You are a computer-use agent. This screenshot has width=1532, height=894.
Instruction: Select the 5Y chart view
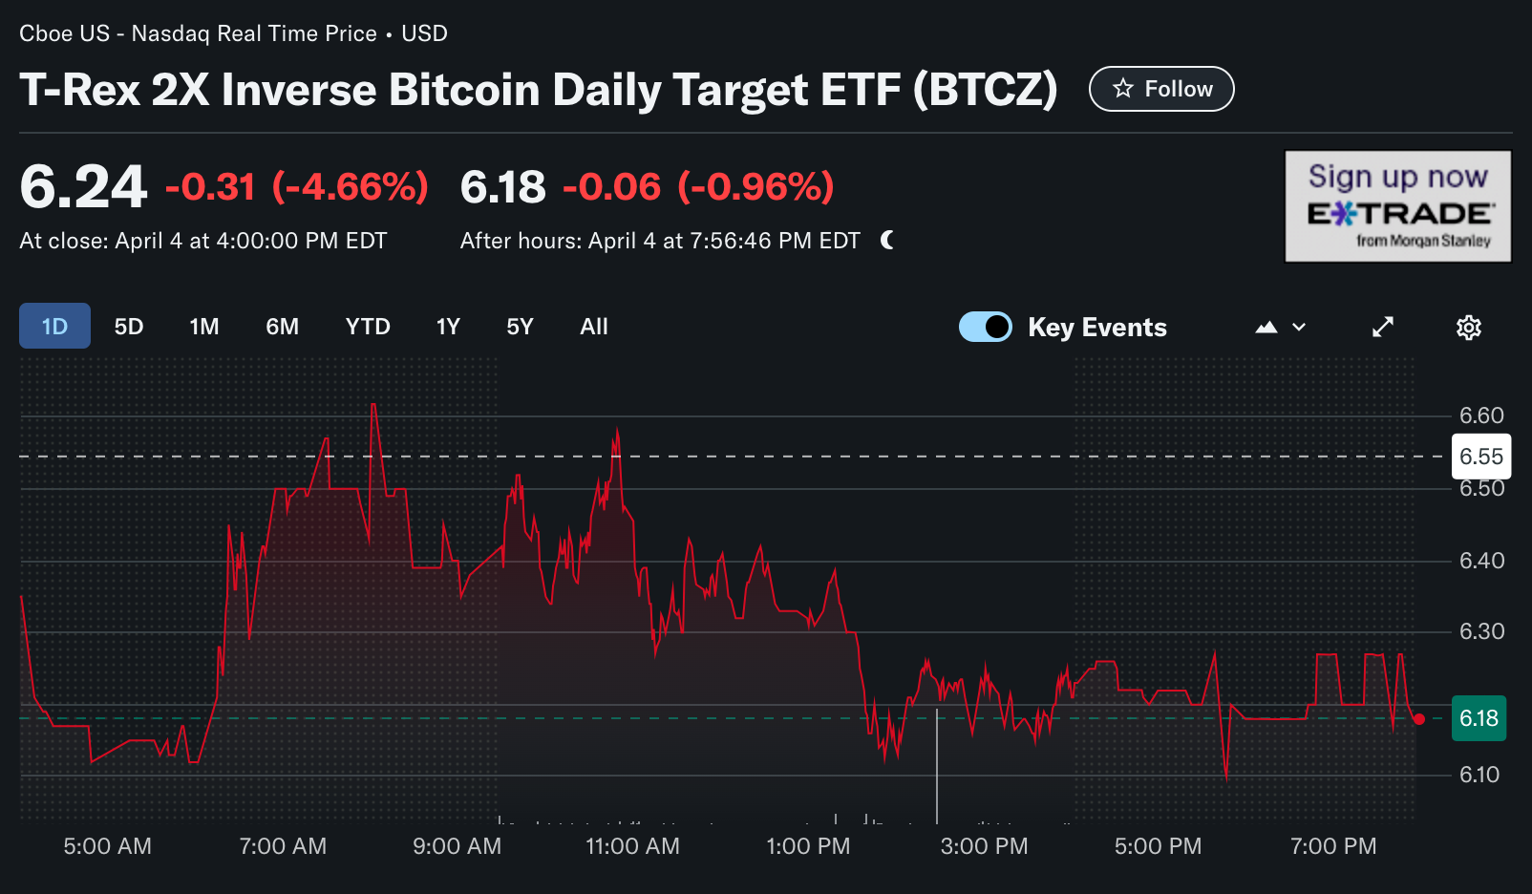pos(520,326)
